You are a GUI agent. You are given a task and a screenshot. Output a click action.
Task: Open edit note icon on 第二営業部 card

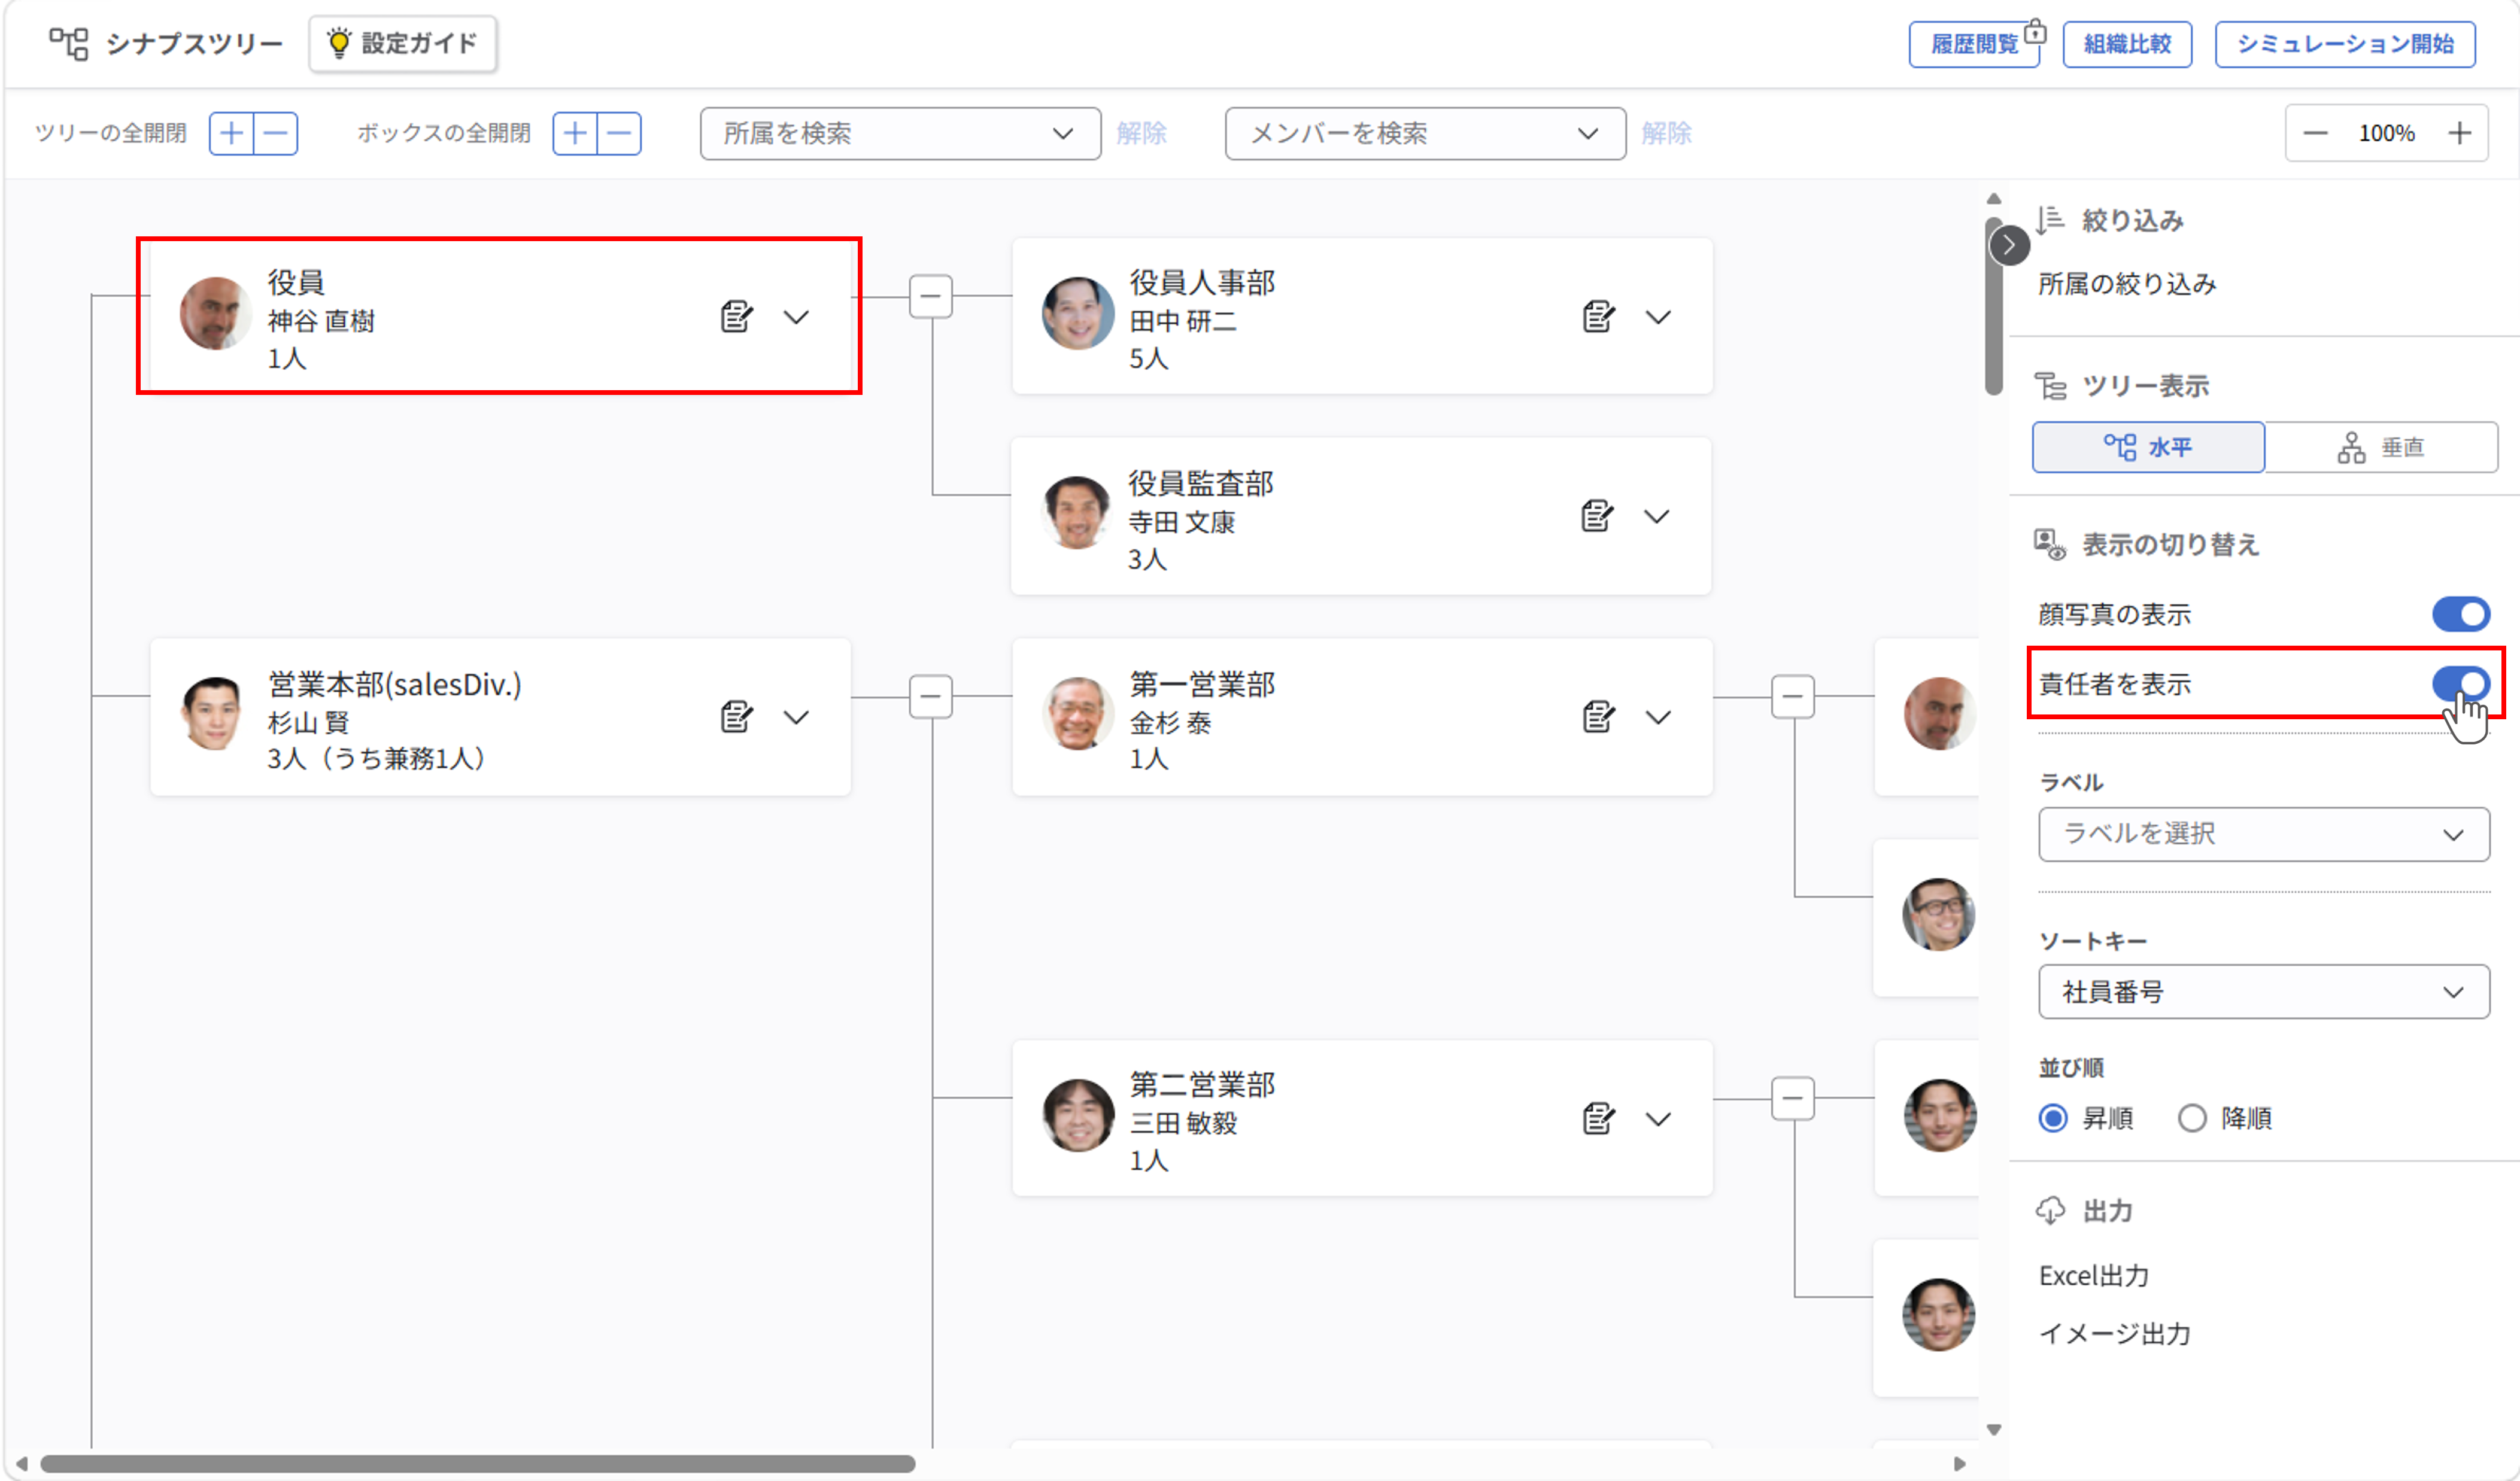coord(1598,1118)
